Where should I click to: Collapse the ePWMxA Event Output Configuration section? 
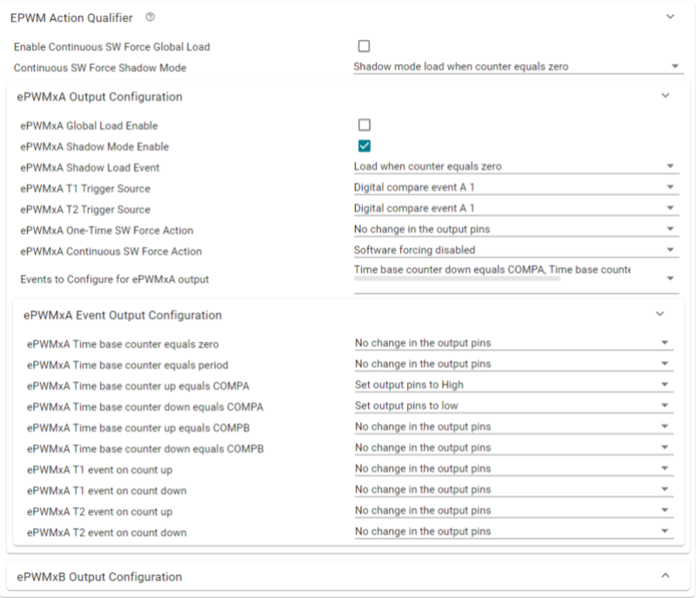(x=659, y=312)
